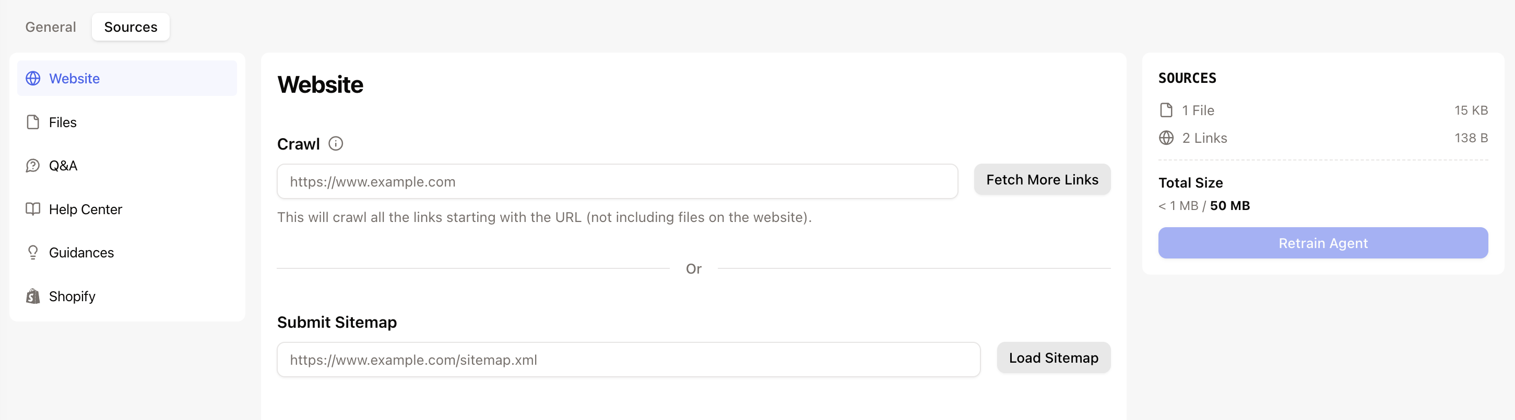Image resolution: width=1515 pixels, height=420 pixels.
Task: Focus the Crawl URL input field
Action: (x=617, y=181)
